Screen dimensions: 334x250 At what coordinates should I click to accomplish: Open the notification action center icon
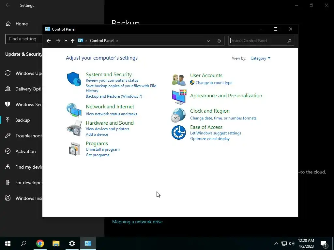324,244
